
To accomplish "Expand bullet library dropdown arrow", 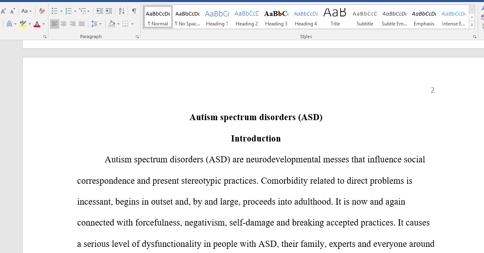I will click(61, 11).
